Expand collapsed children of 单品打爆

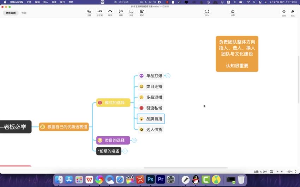click(168, 76)
